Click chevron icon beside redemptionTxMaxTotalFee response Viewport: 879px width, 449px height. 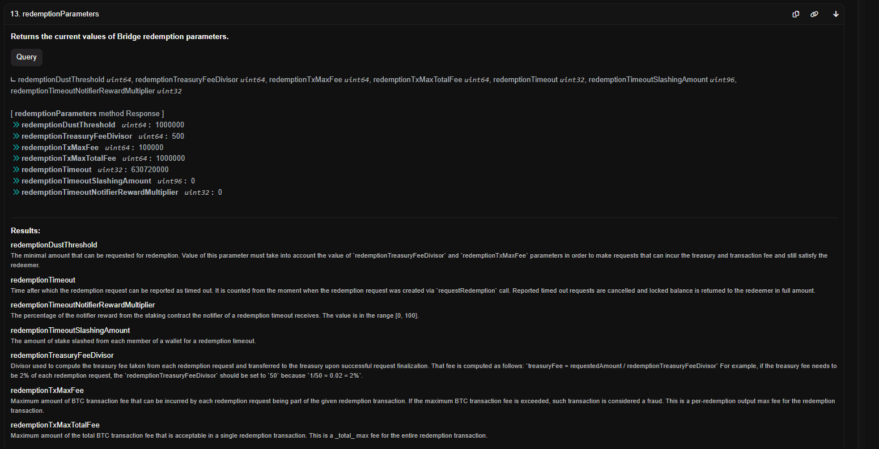pyautogui.click(x=16, y=159)
